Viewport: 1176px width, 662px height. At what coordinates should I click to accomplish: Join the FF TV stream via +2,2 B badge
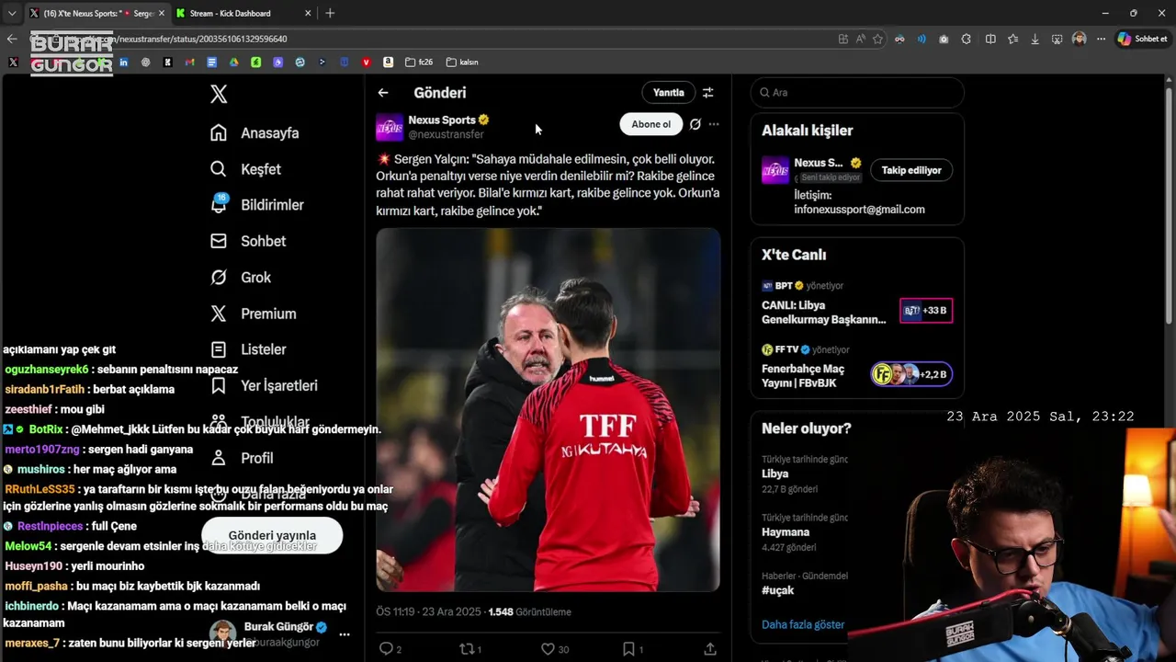tap(911, 374)
